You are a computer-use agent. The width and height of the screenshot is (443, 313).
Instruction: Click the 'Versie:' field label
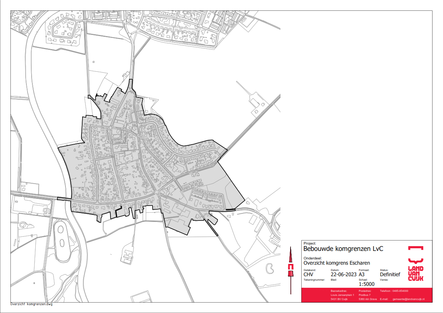(384, 280)
